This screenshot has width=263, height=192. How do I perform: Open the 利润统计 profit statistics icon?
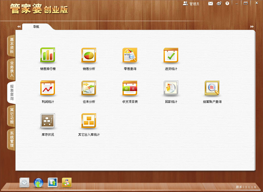click(x=48, y=88)
